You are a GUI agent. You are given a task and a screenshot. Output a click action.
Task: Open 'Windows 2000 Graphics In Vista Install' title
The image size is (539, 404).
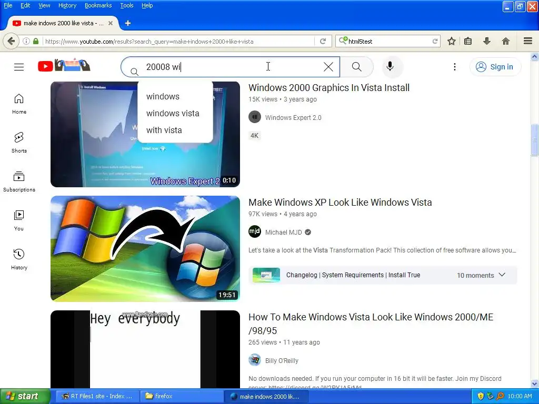(x=329, y=88)
